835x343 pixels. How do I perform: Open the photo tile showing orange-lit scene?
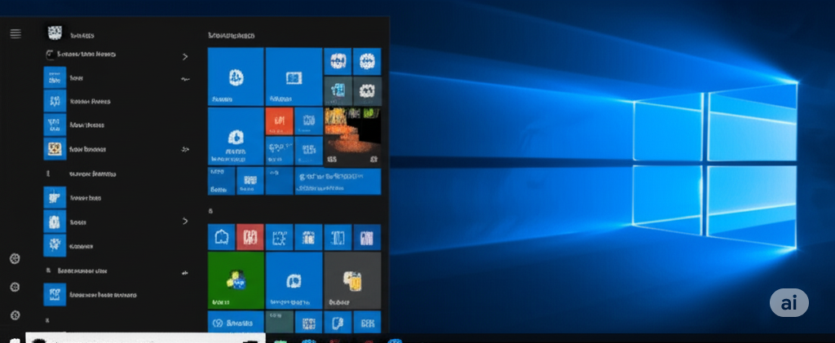352,137
